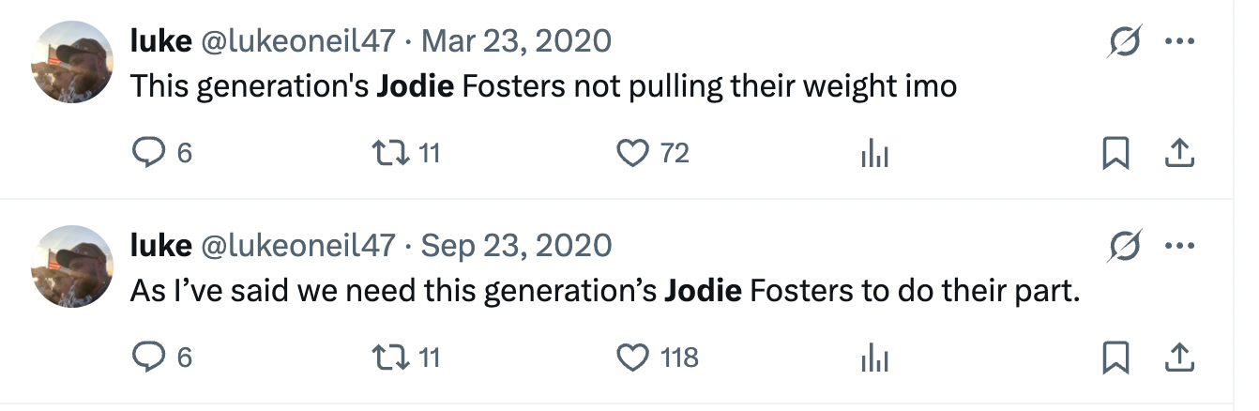Viewport: 1259px width, 411px height.
Task: Open Grok icon on Sep 23 tweet
Action: point(1121,247)
